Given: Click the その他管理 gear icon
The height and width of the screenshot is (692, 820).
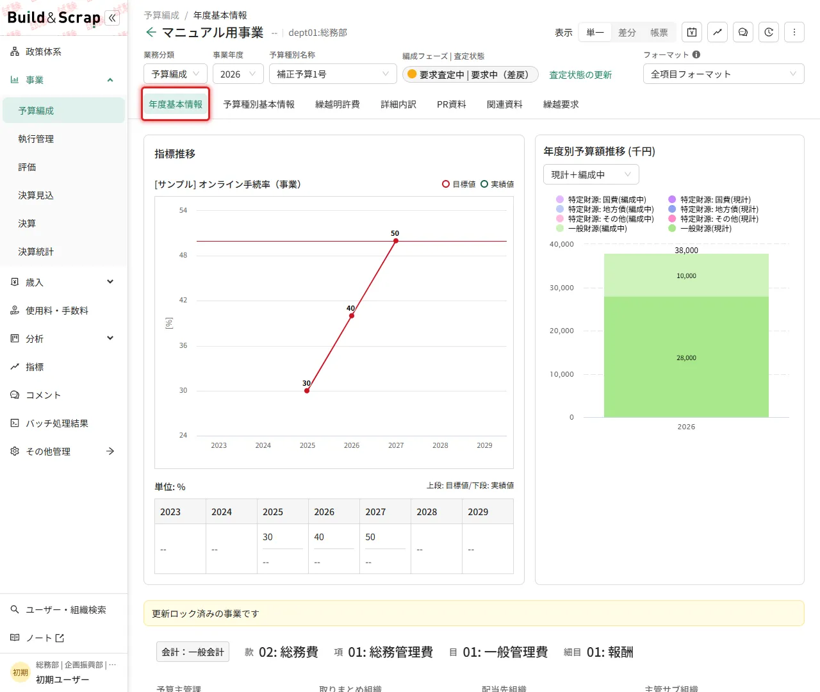Looking at the screenshot, I should tap(15, 452).
